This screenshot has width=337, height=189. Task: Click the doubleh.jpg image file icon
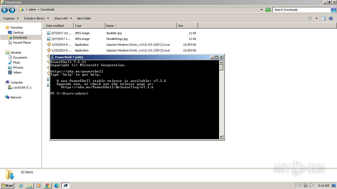click(49, 33)
